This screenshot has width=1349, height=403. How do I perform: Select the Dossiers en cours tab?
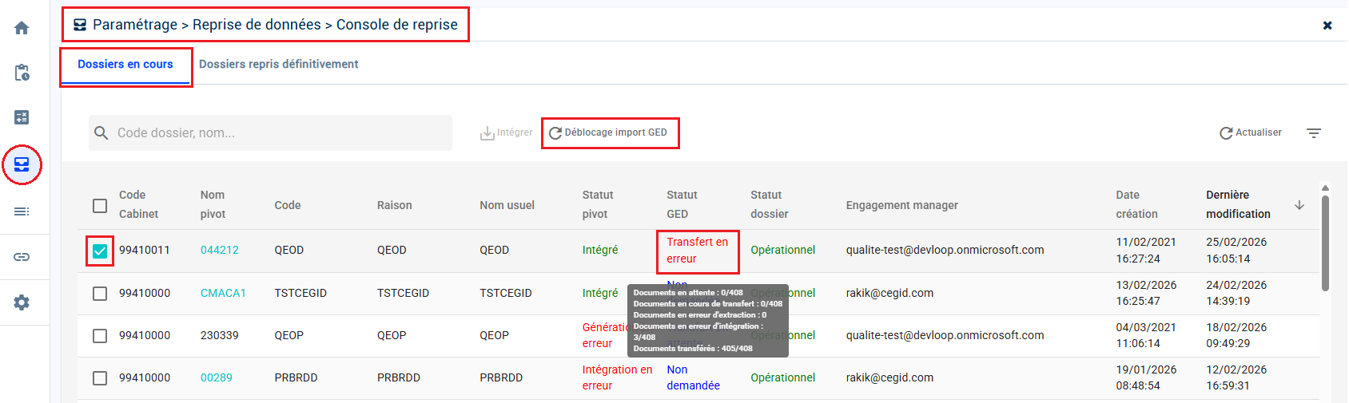click(125, 64)
